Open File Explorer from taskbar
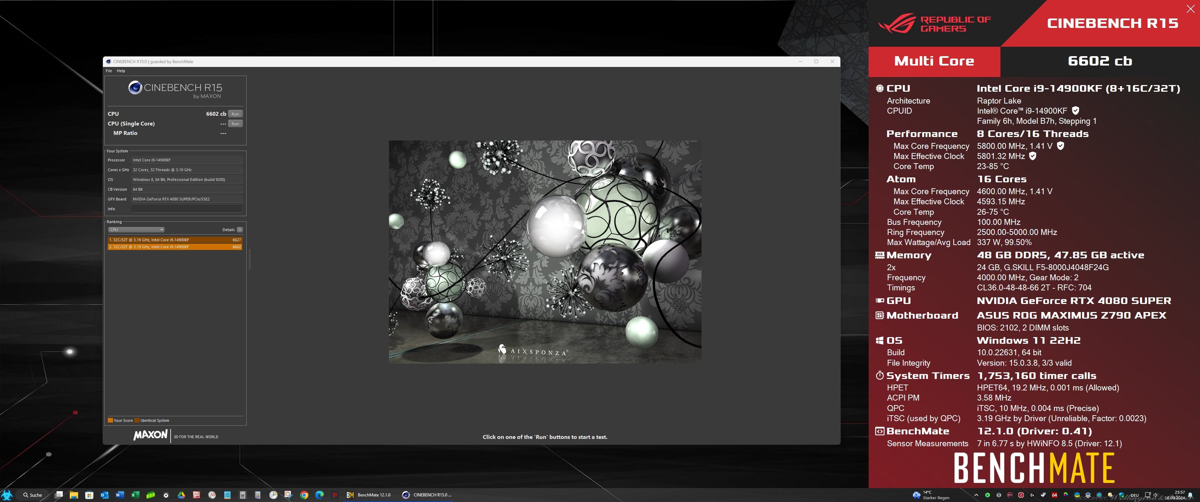This screenshot has height=502, width=1200. pos(74,495)
